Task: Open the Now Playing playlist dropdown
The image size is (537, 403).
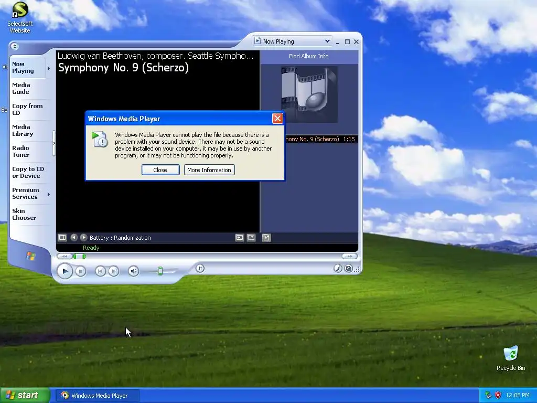Action: click(x=293, y=41)
